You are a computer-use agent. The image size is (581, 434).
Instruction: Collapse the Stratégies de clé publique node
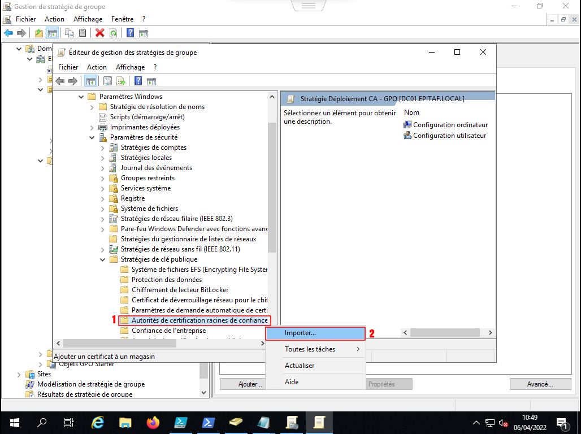pos(102,260)
